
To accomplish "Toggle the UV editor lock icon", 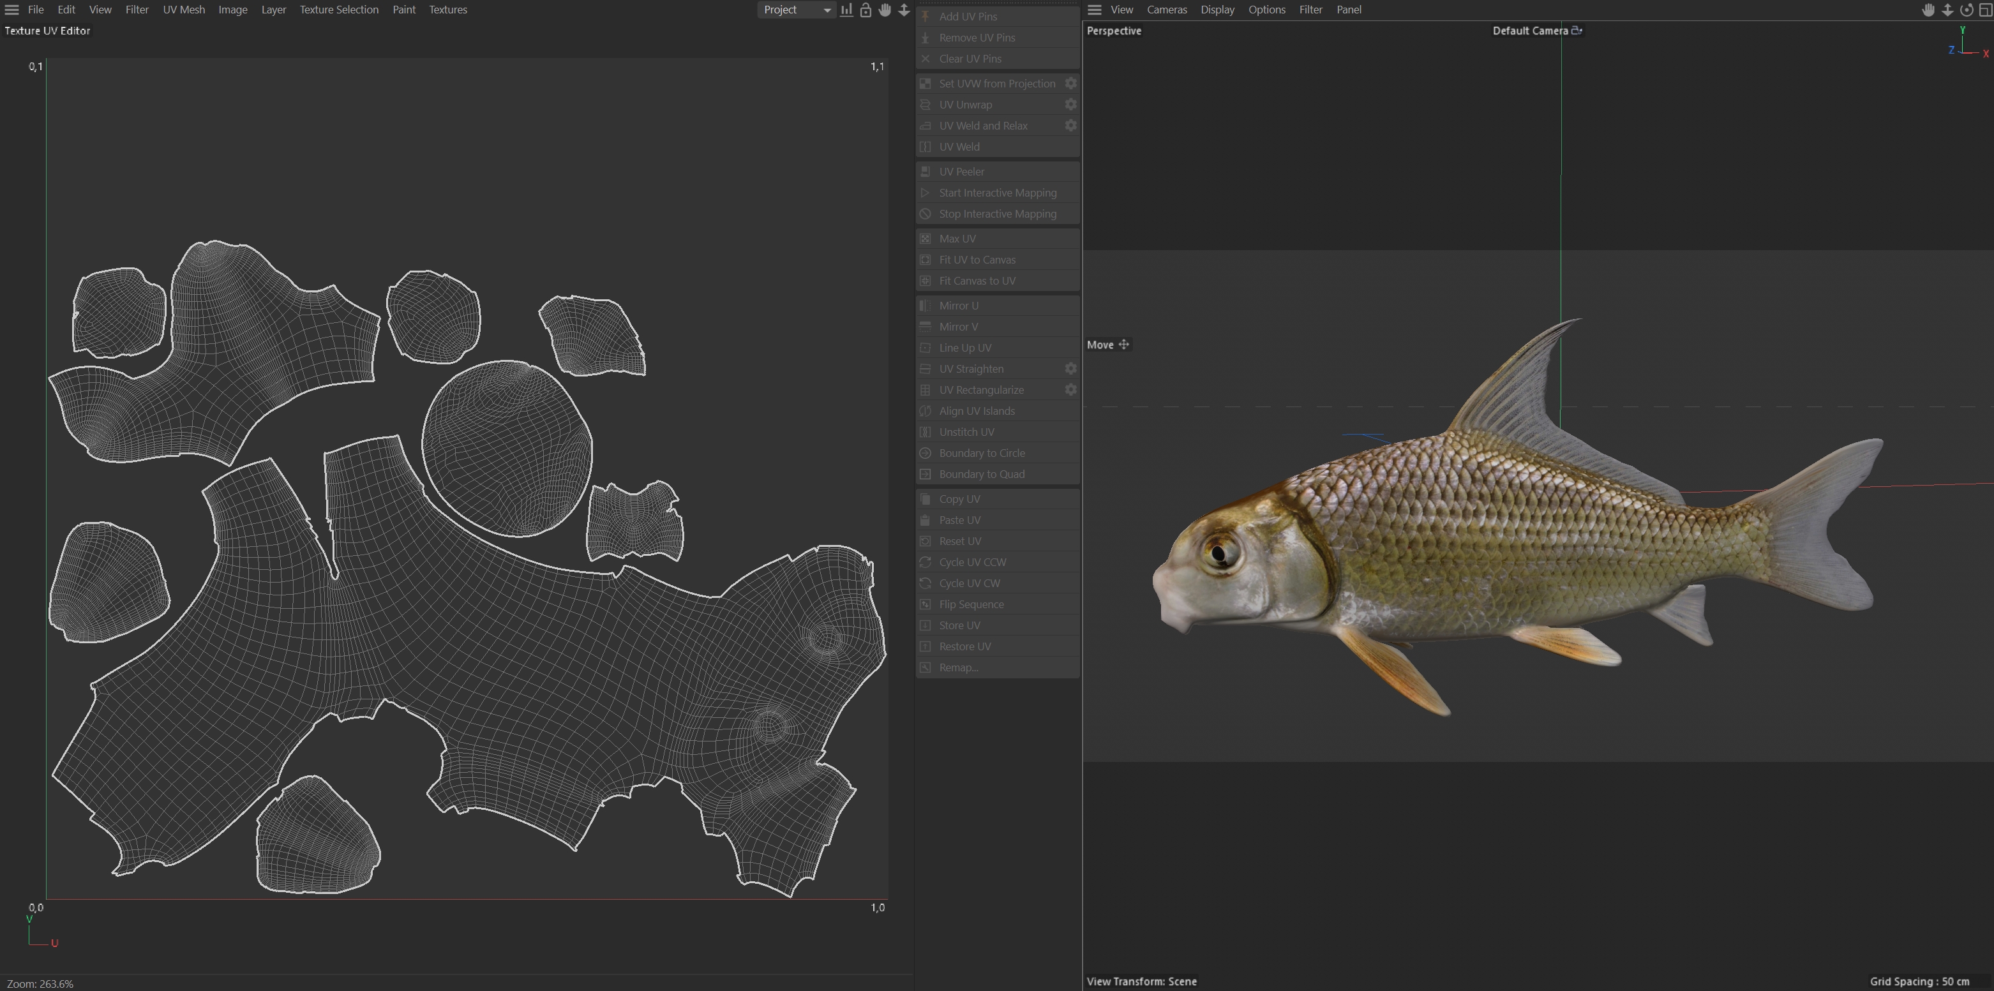I will (x=866, y=10).
